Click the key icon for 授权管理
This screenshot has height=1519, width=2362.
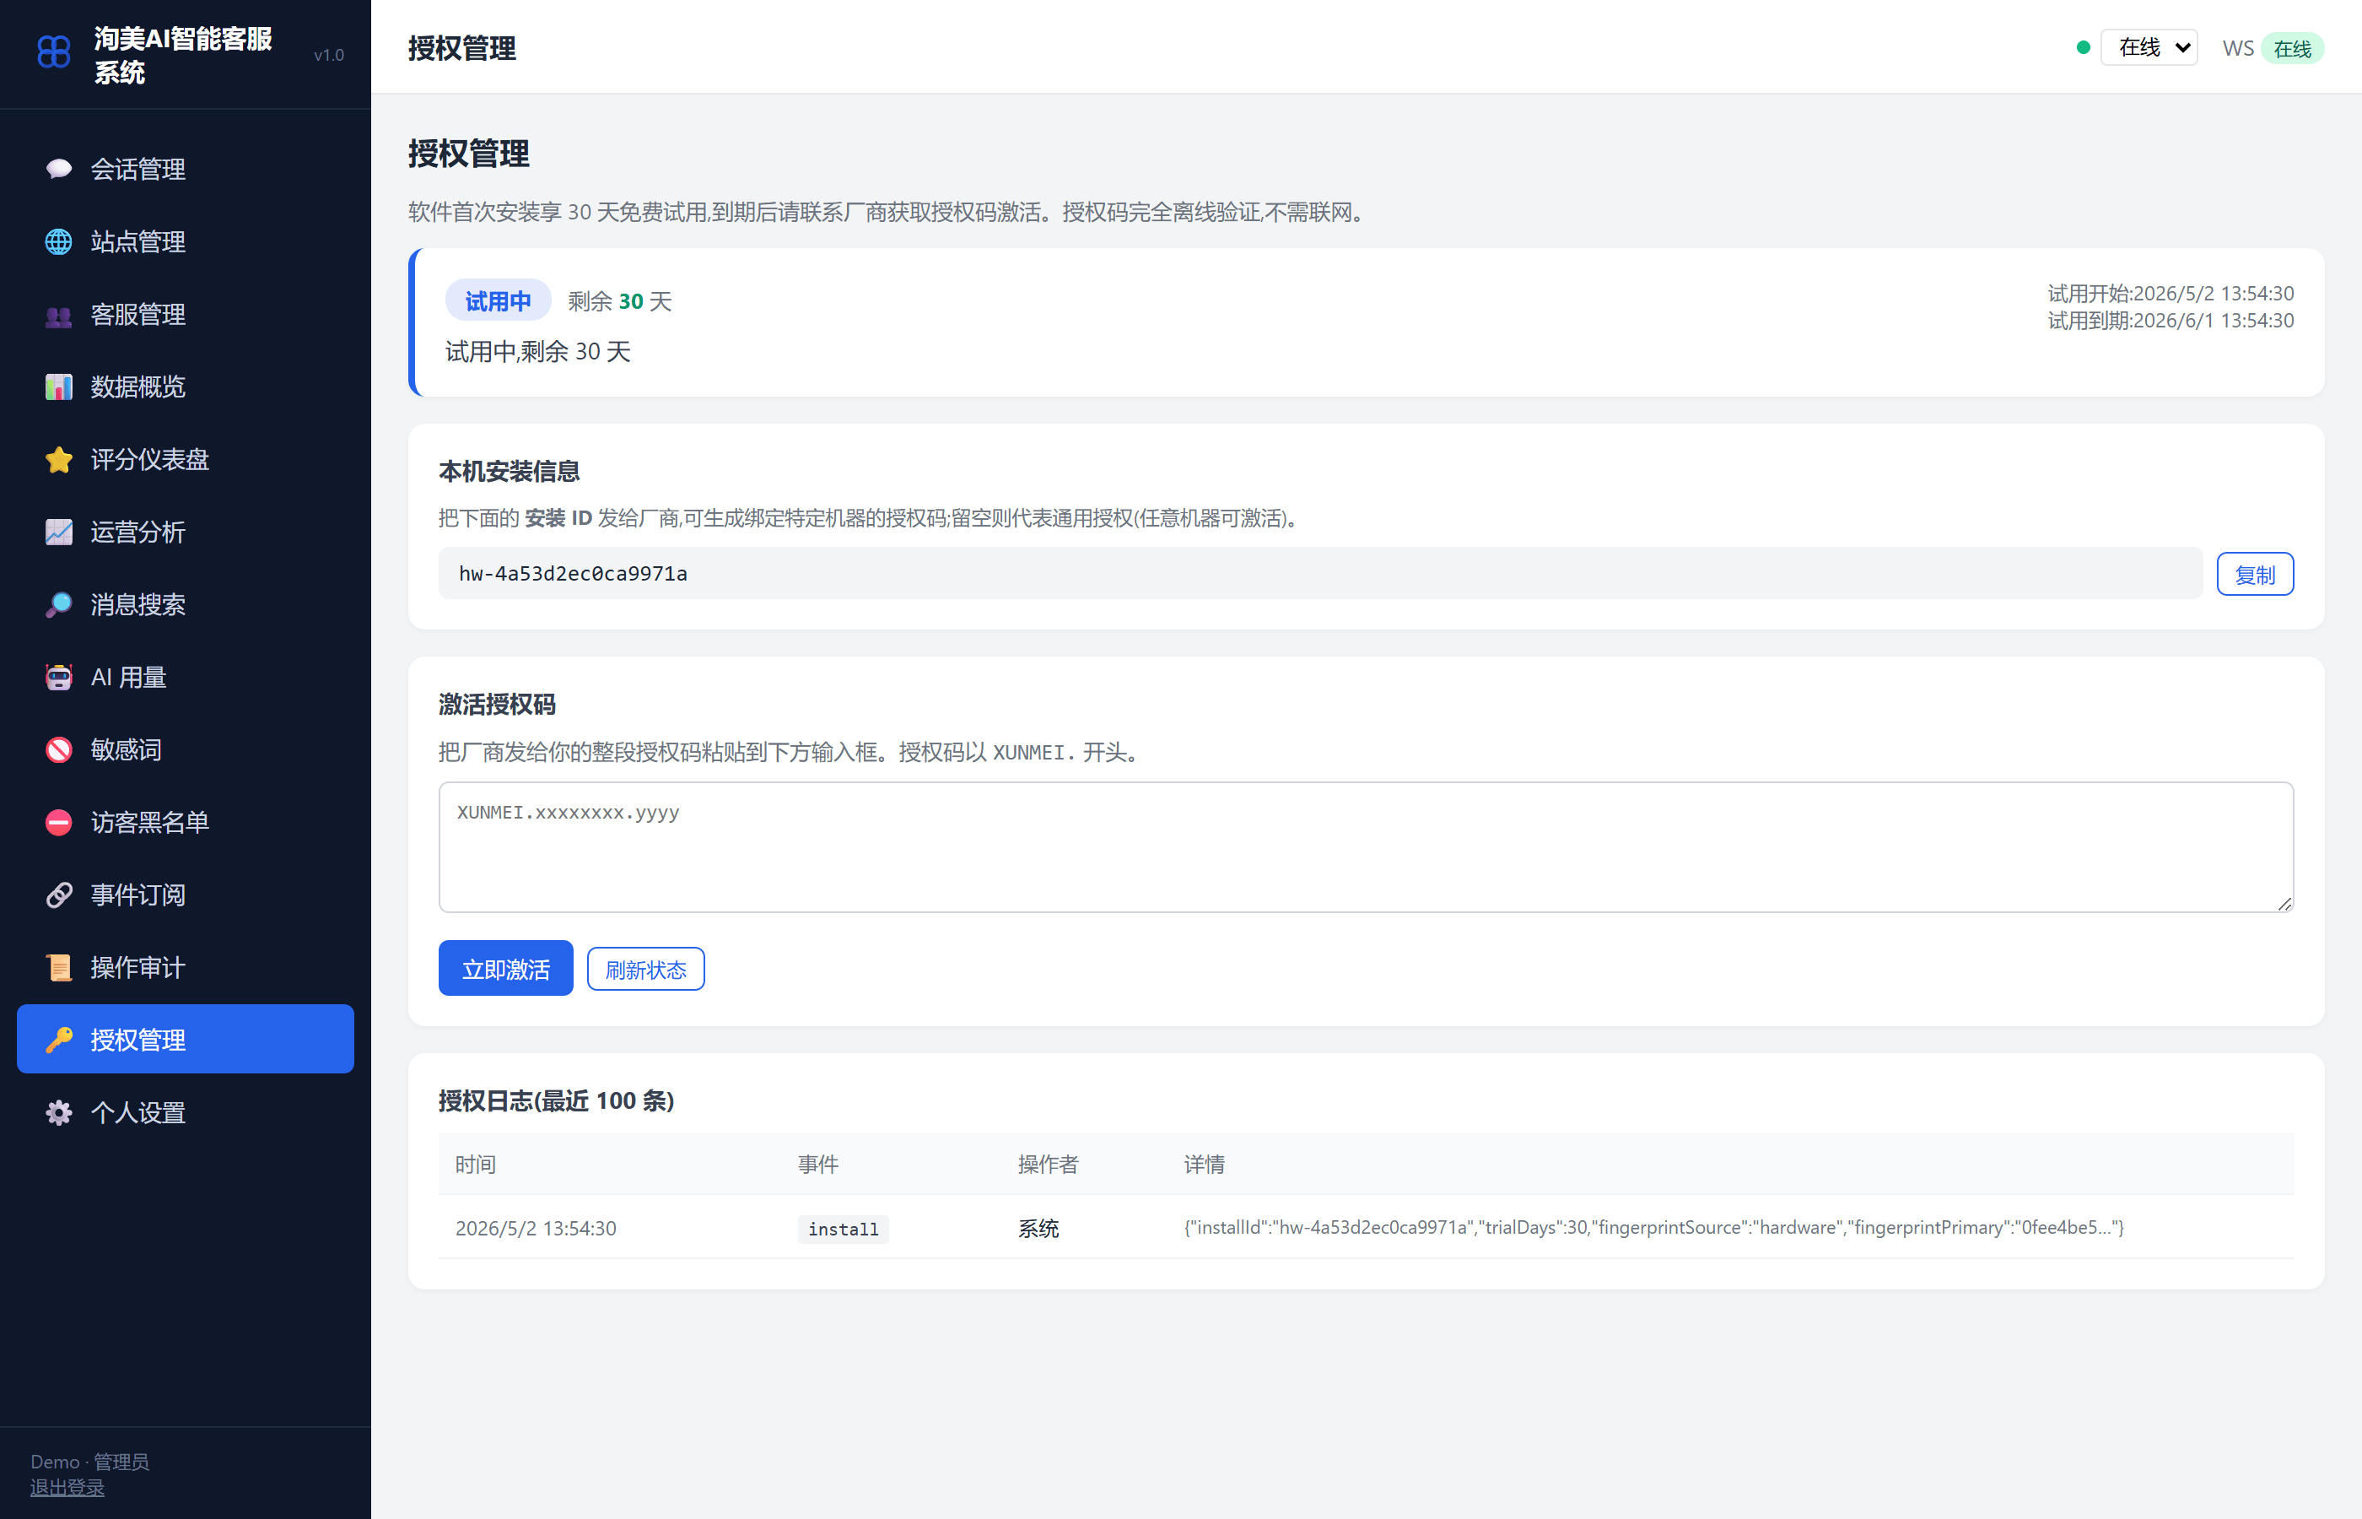(x=58, y=1040)
